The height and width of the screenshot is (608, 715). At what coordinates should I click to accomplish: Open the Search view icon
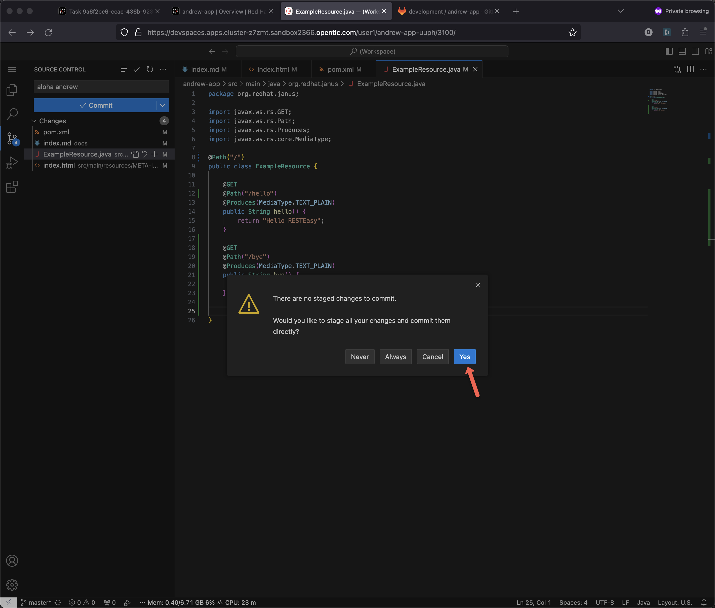click(12, 114)
